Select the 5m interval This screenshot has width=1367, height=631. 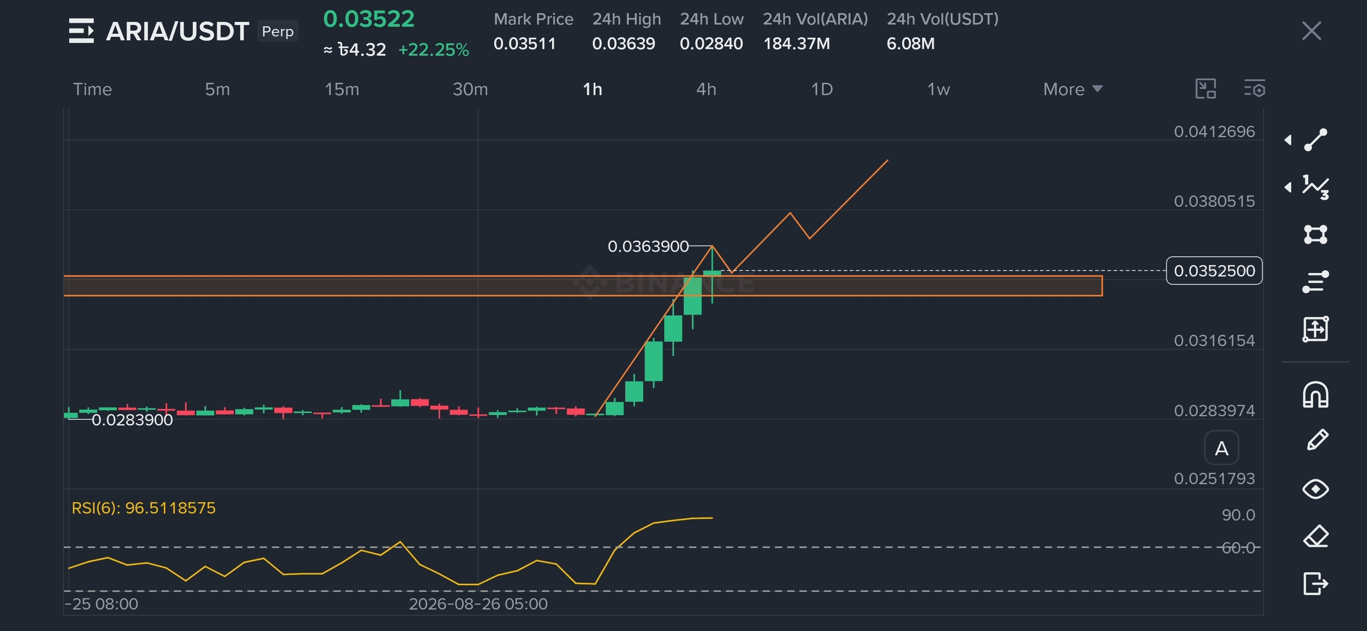coord(218,89)
